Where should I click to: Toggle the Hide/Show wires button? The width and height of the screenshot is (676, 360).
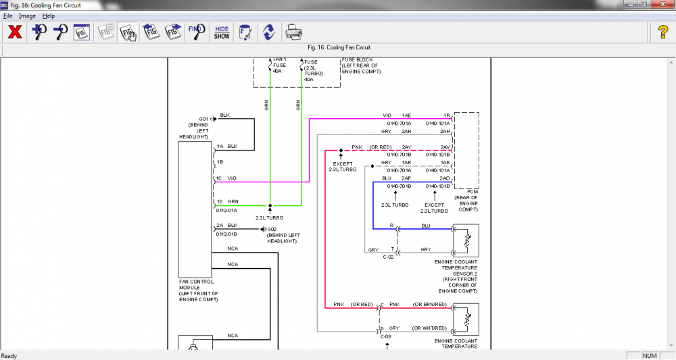point(222,32)
